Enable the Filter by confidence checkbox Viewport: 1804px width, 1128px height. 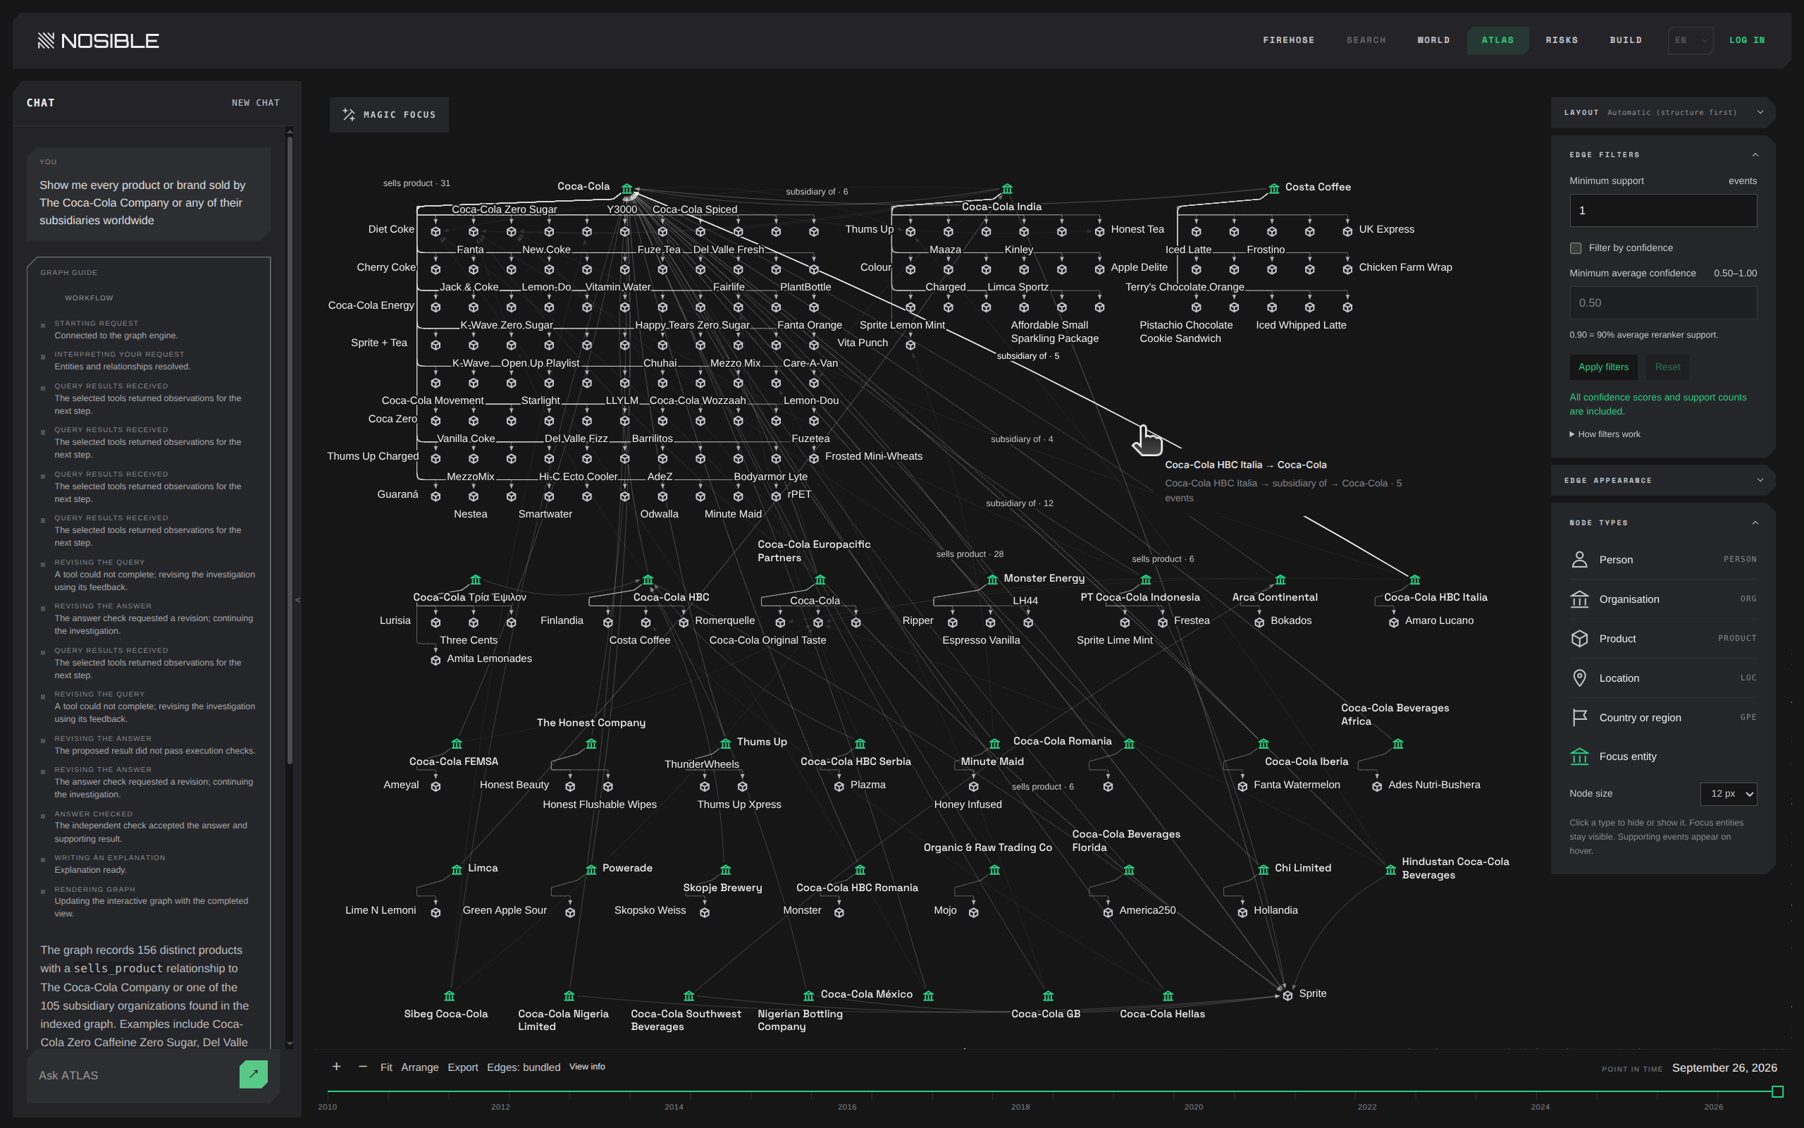click(x=1576, y=248)
